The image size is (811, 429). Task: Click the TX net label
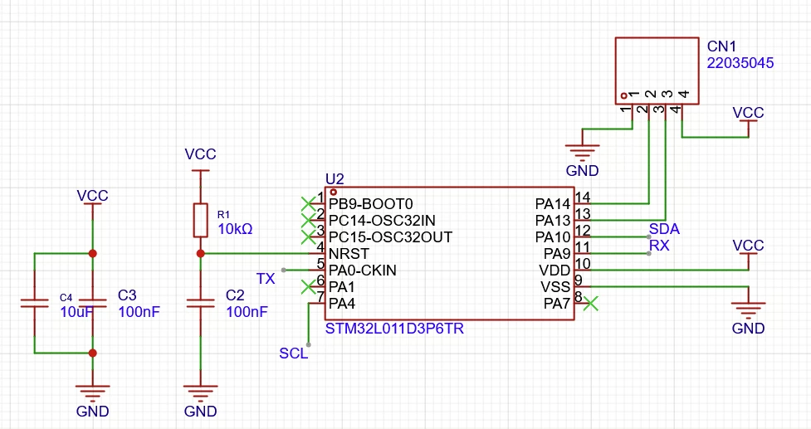(x=266, y=279)
